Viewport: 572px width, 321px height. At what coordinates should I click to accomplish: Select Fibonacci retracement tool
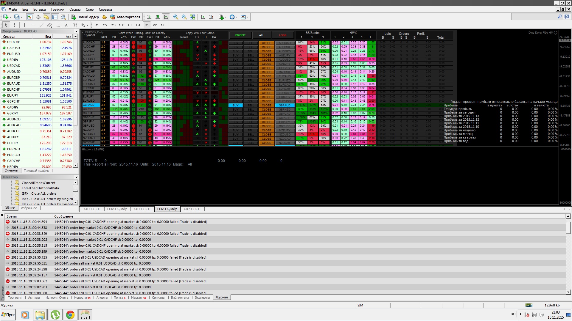(x=58, y=25)
